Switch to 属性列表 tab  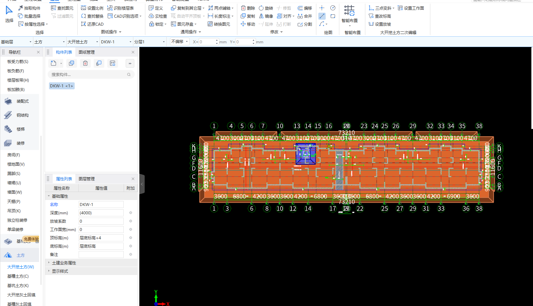pyautogui.click(x=64, y=179)
